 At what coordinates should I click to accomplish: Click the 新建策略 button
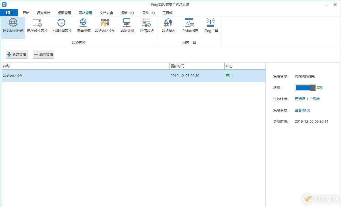tap(17, 54)
